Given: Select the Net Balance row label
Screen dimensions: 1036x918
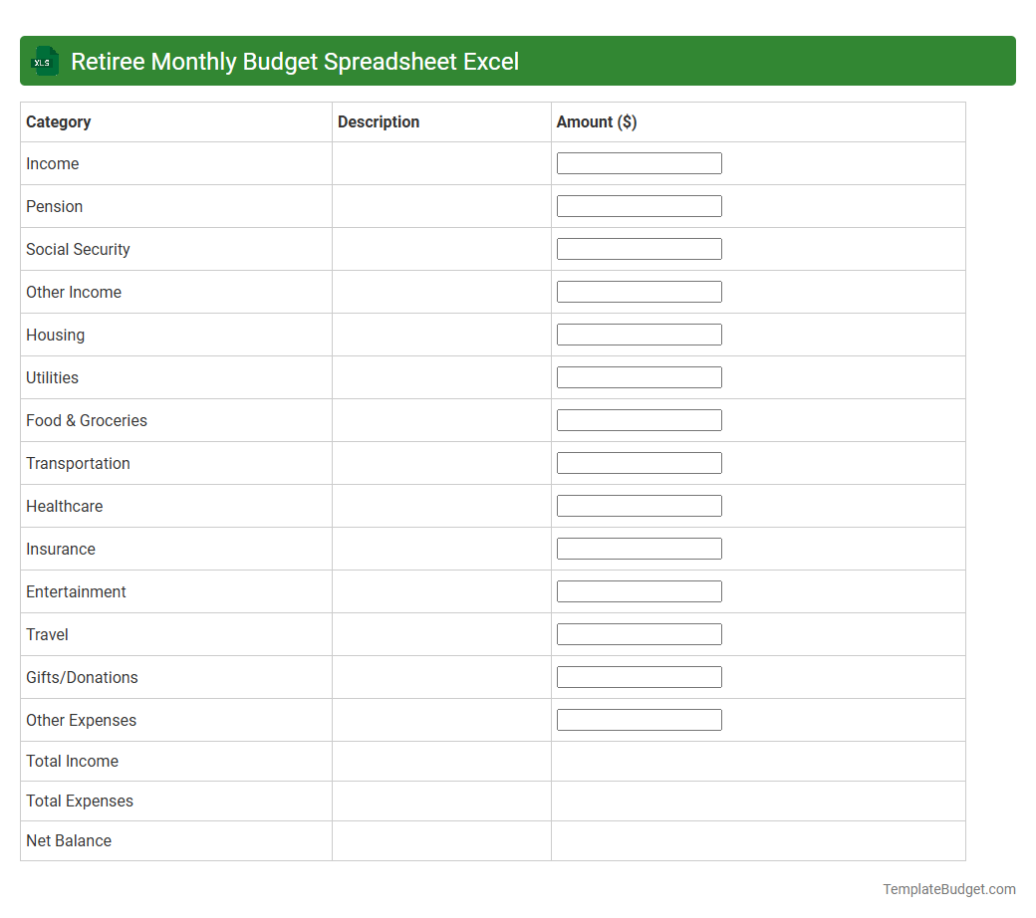Looking at the screenshot, I should (69, 840).
